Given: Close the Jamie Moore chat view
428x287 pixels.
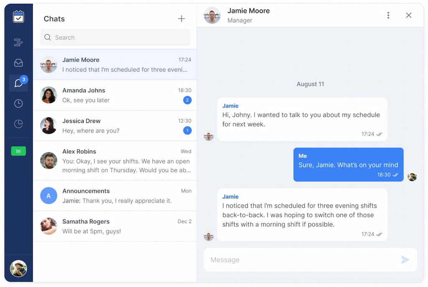Looking at the screenshot, I should coord(408,15).
